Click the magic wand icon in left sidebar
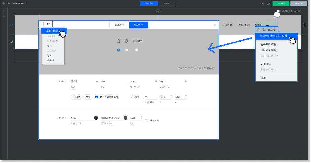Screen dimensions: 311x163 pos(4,17)
